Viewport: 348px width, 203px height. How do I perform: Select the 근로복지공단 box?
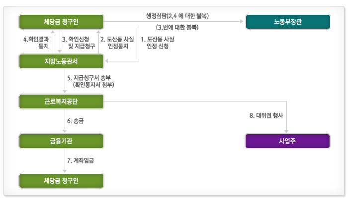pos(61,101)
